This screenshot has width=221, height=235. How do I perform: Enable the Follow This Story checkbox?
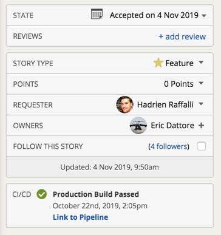pyautogui.click(x=202, y=146)
